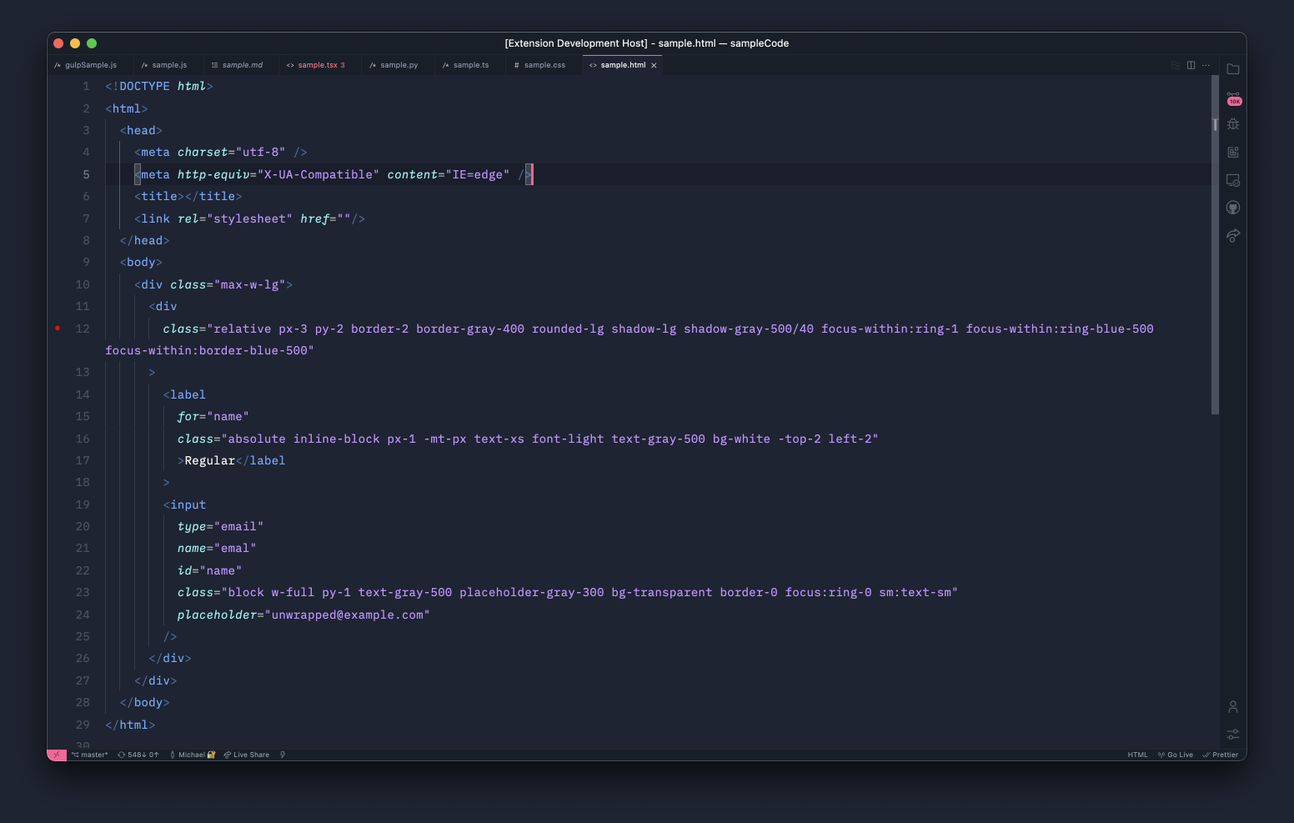Open the Manage settings sliders icon
The height and width of the screenshot is (823, 1294).
(x=1233, y=735)
